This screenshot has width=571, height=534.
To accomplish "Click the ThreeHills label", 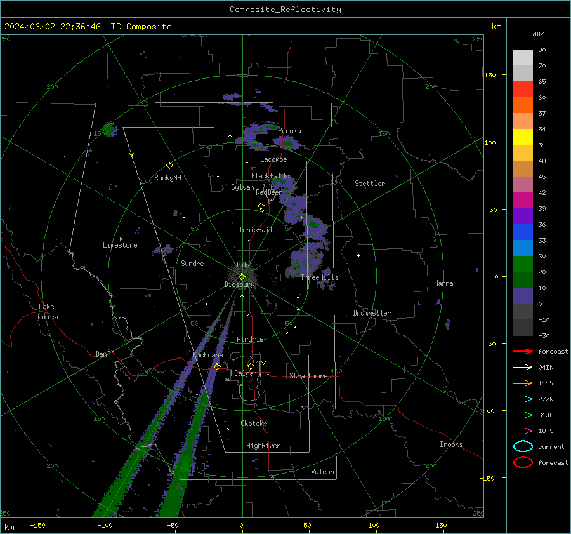I will (319, 277).
